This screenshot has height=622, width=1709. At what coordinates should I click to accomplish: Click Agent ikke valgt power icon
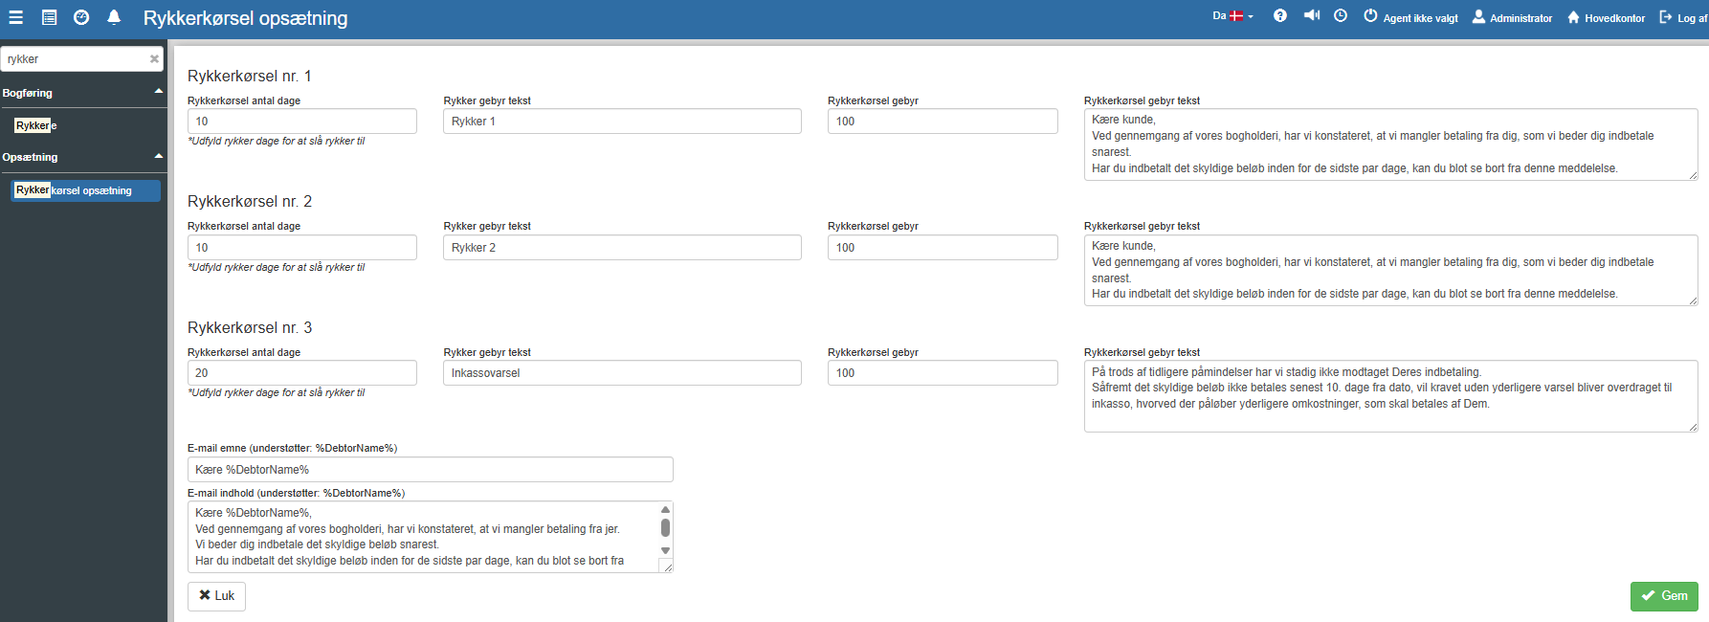tap(1370, 16)
